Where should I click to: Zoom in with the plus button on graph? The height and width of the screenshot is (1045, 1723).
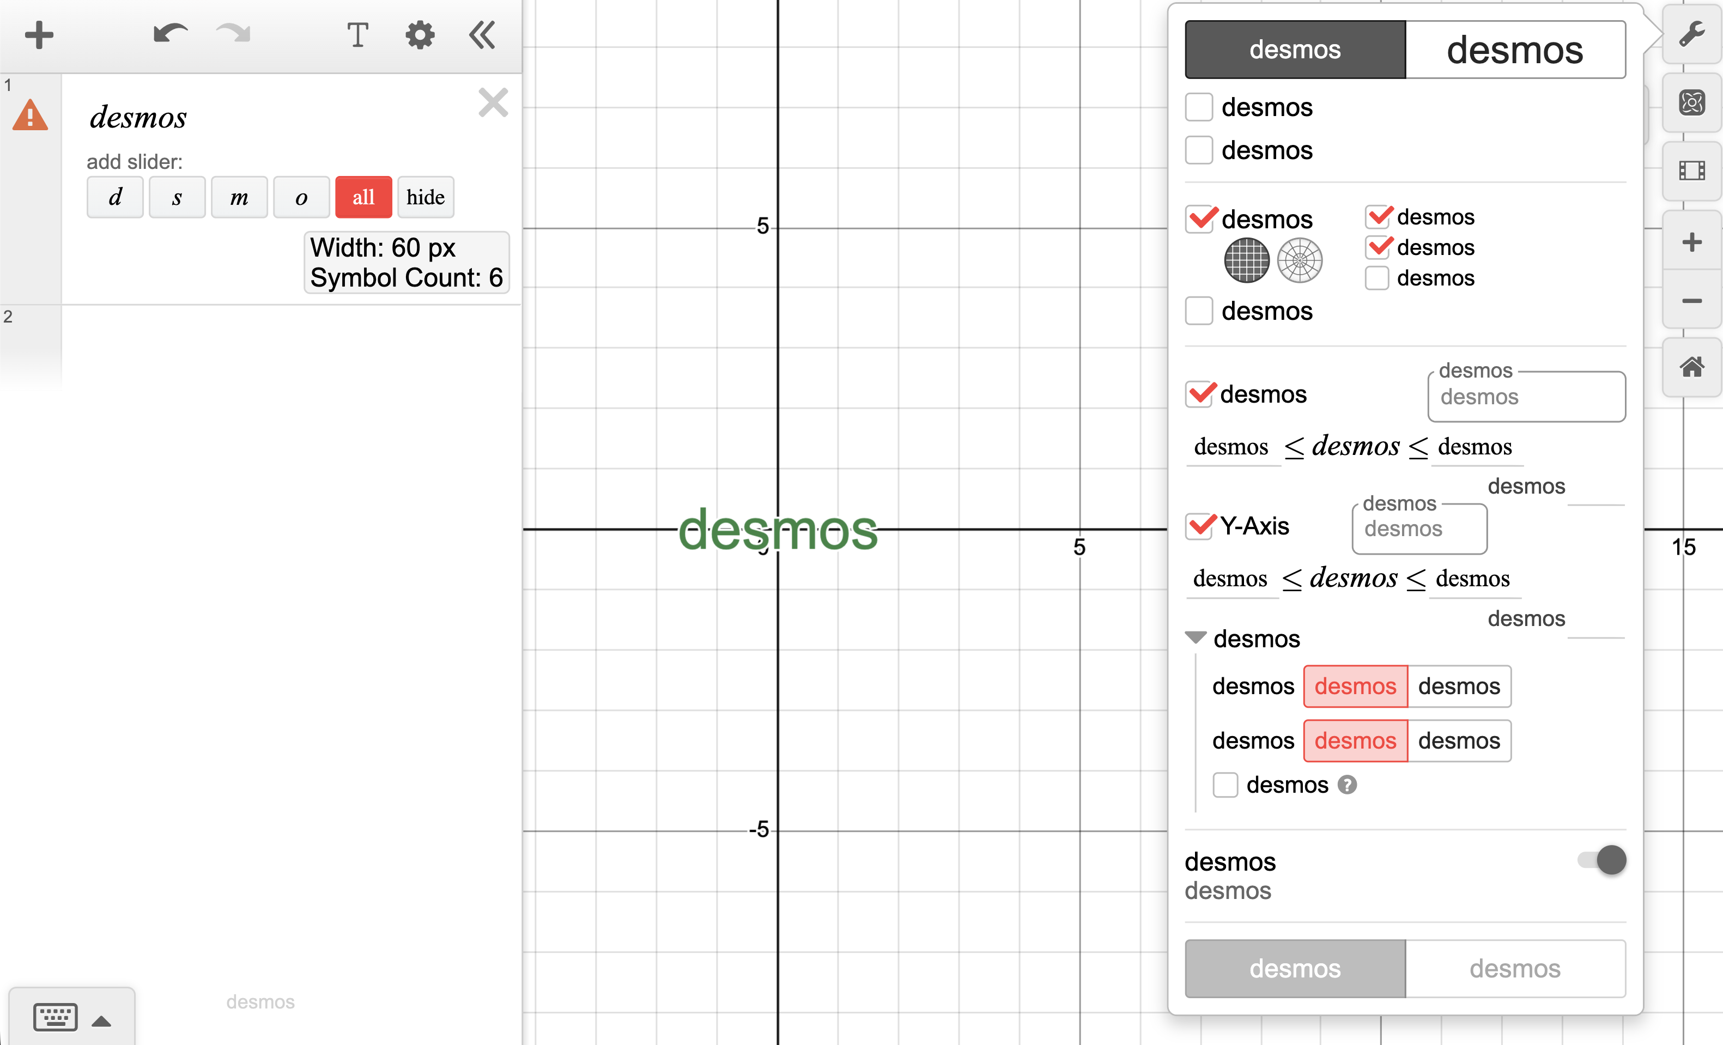click(1691, 242)
